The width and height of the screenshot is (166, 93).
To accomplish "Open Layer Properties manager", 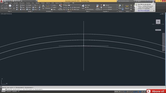I will pyautogui.click(x=60, y=7).
